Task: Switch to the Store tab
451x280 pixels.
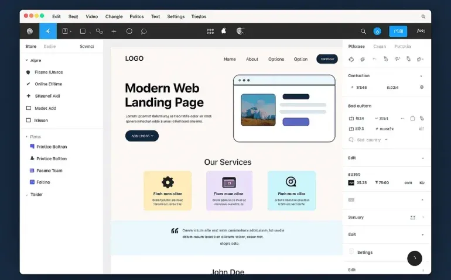Action: pos(31,46)
